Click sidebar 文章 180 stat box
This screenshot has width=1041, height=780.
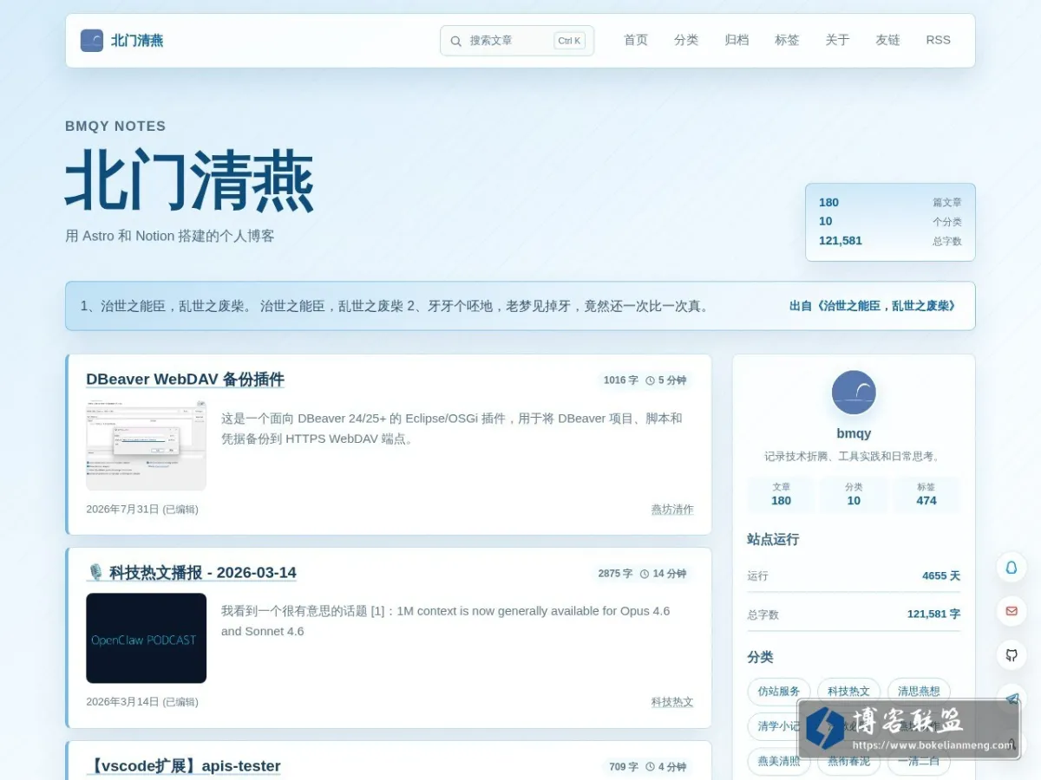(x=781, y=494)
